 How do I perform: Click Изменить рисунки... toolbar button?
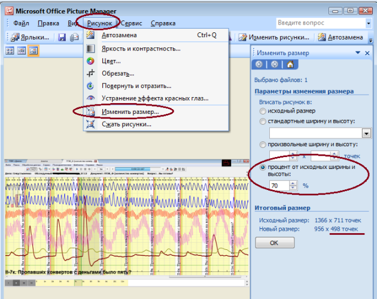pyautogui.click(x=273, y=37)
